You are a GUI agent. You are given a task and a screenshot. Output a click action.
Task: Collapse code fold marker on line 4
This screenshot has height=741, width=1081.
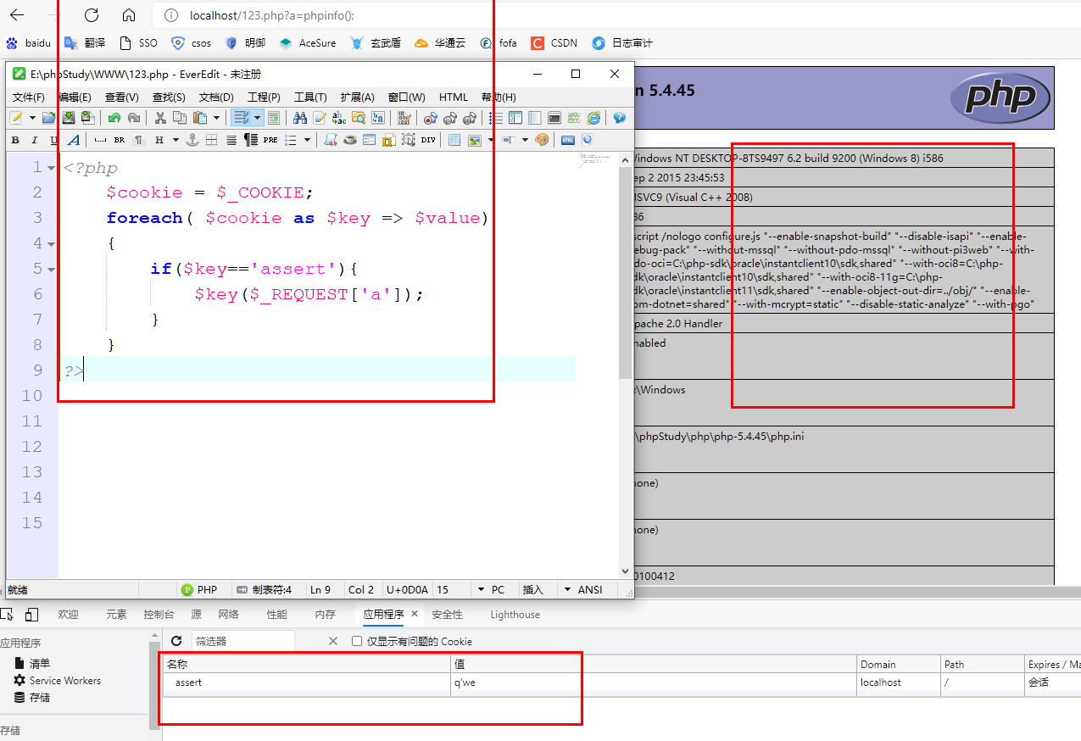click(x=51, y=244)
